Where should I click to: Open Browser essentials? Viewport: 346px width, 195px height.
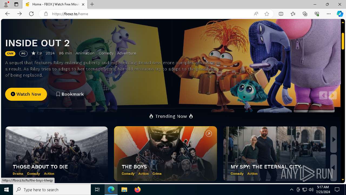tap(317, 14)
